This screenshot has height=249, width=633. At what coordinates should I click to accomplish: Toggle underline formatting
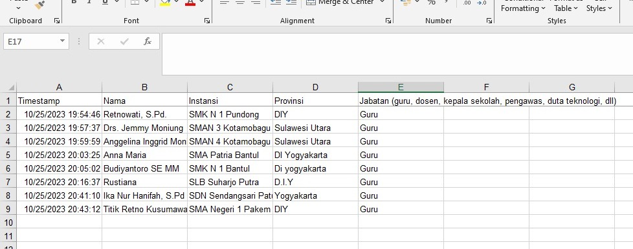105,2
